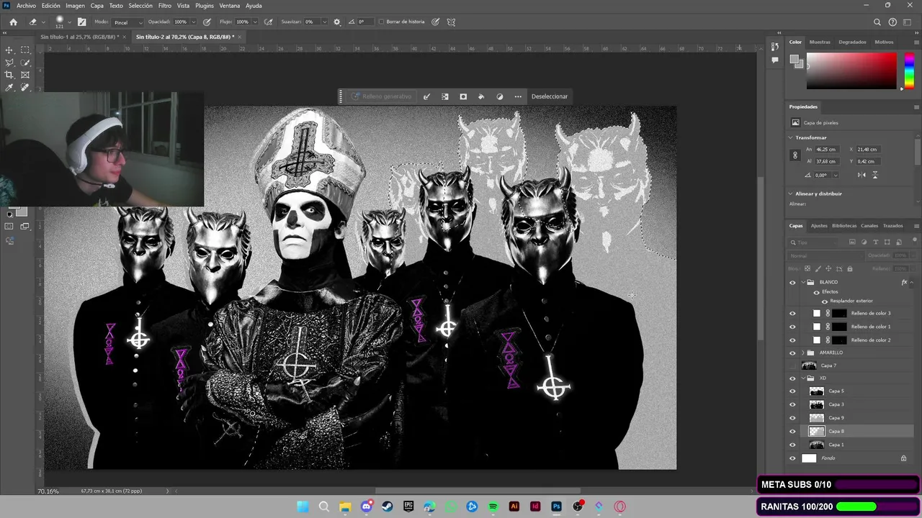Select the Quick Selection tool
The height and width of the screenshot is (518, 922).
(25, 63)
